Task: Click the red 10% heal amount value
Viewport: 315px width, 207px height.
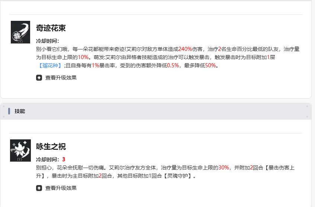Action: pos(83,57)
